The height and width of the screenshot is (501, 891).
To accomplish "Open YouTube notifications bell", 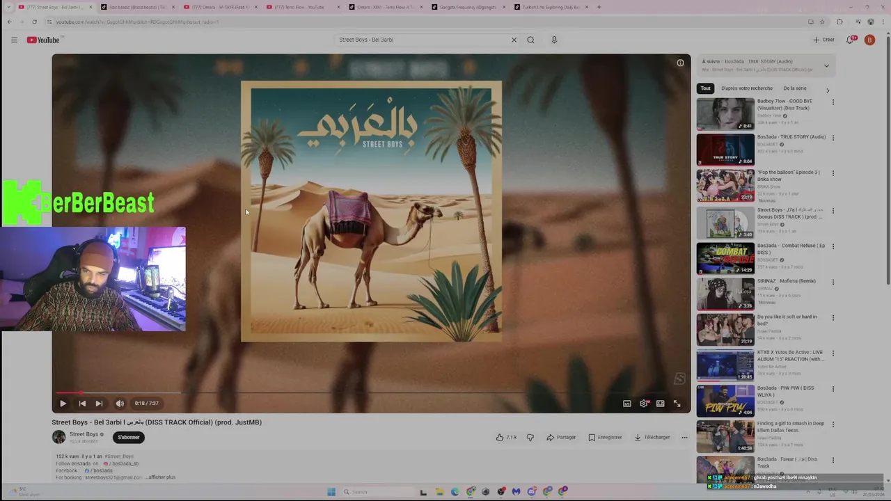I will point(850,40).
